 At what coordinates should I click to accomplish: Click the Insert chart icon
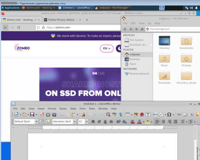pyautogui.click(x=142, y=114)
